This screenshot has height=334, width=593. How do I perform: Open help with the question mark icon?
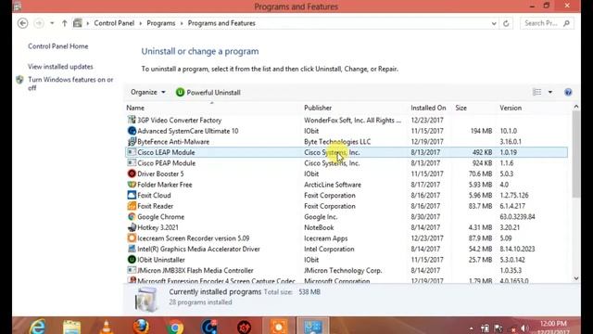click(x=568, y=92)
